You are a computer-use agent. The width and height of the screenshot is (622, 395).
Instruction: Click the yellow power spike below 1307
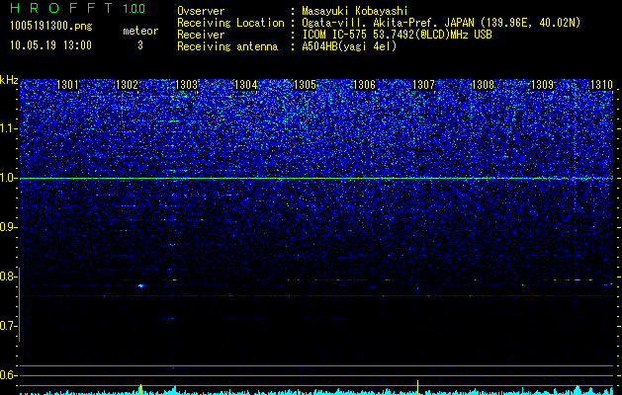click(417, 387)
